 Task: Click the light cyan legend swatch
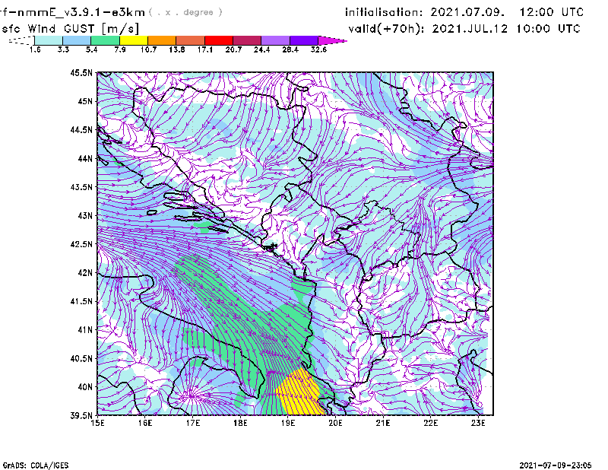coord(49,40)
